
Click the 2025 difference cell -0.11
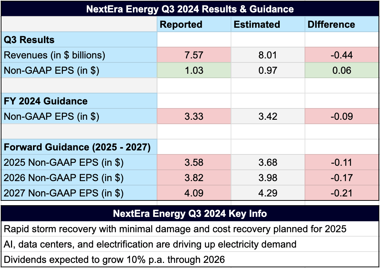tap(342, 162)
